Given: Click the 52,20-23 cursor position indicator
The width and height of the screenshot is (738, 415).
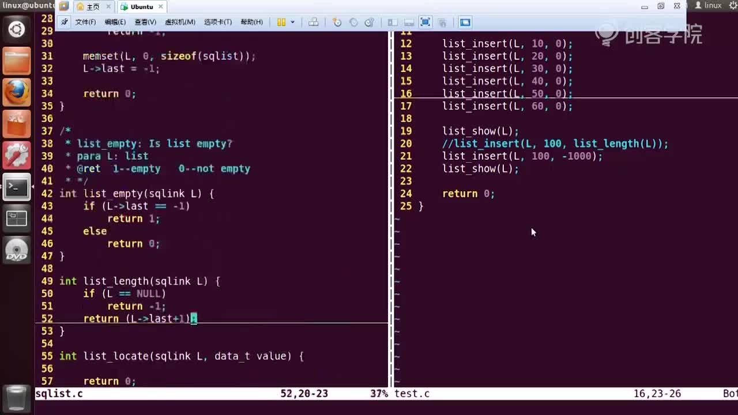Looking at the screenshot, I should pyautogui.click(x=304, y=394).
